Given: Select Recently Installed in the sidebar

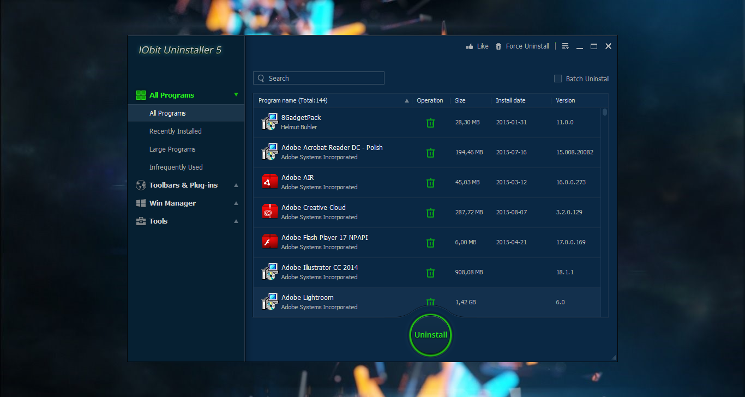Looking at the screenshot, I should 176,131.
